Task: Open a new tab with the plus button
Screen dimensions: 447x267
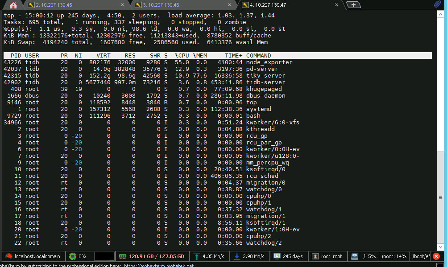Action: [x=354, y=5]
